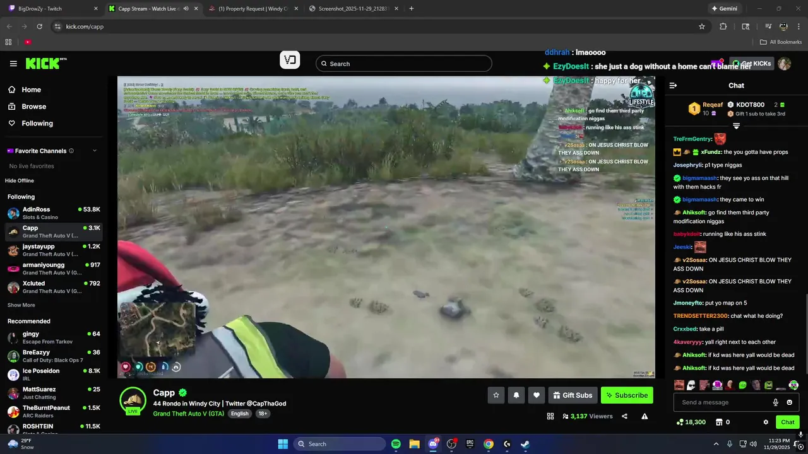
Task: Open Ice Poseidon recommended channel
Action: pos(53,375)
